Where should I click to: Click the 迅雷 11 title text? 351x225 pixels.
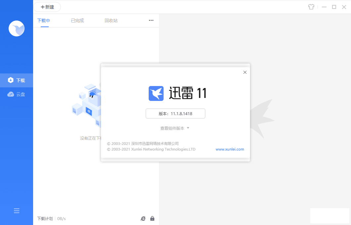188,93
